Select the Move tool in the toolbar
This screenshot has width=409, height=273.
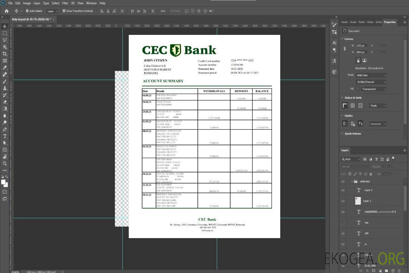pyautogui.click(x=5, y=27)
